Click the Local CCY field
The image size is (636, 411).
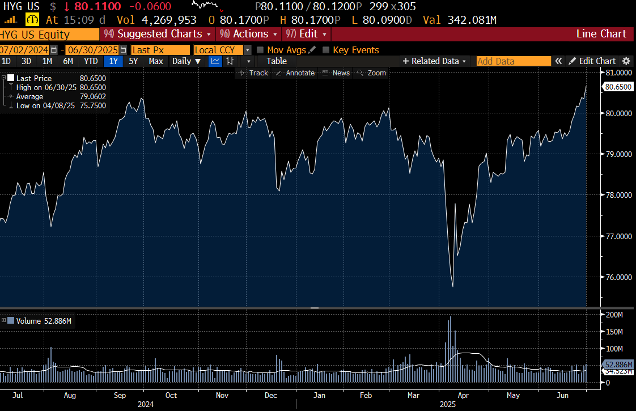coord(218,50)
